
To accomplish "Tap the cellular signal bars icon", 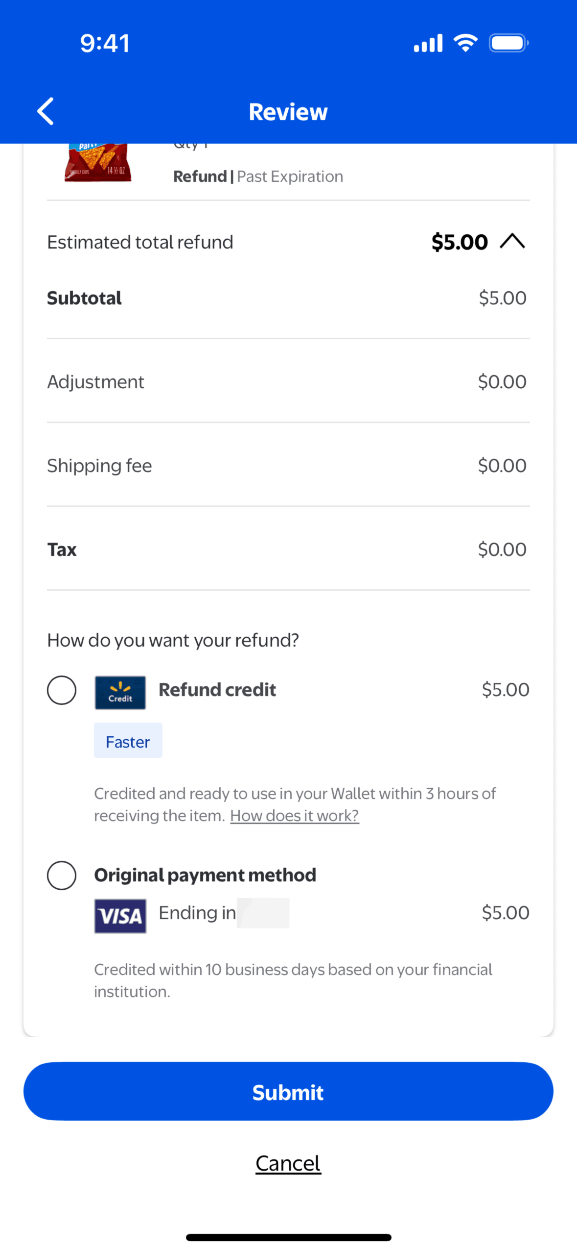I will pyautogui.click(x=428, y=43).
